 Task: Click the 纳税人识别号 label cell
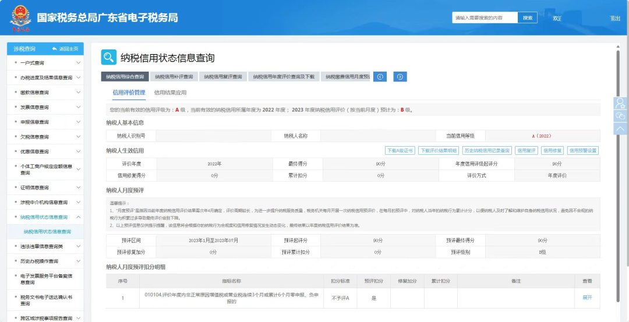tap(131, 136)
